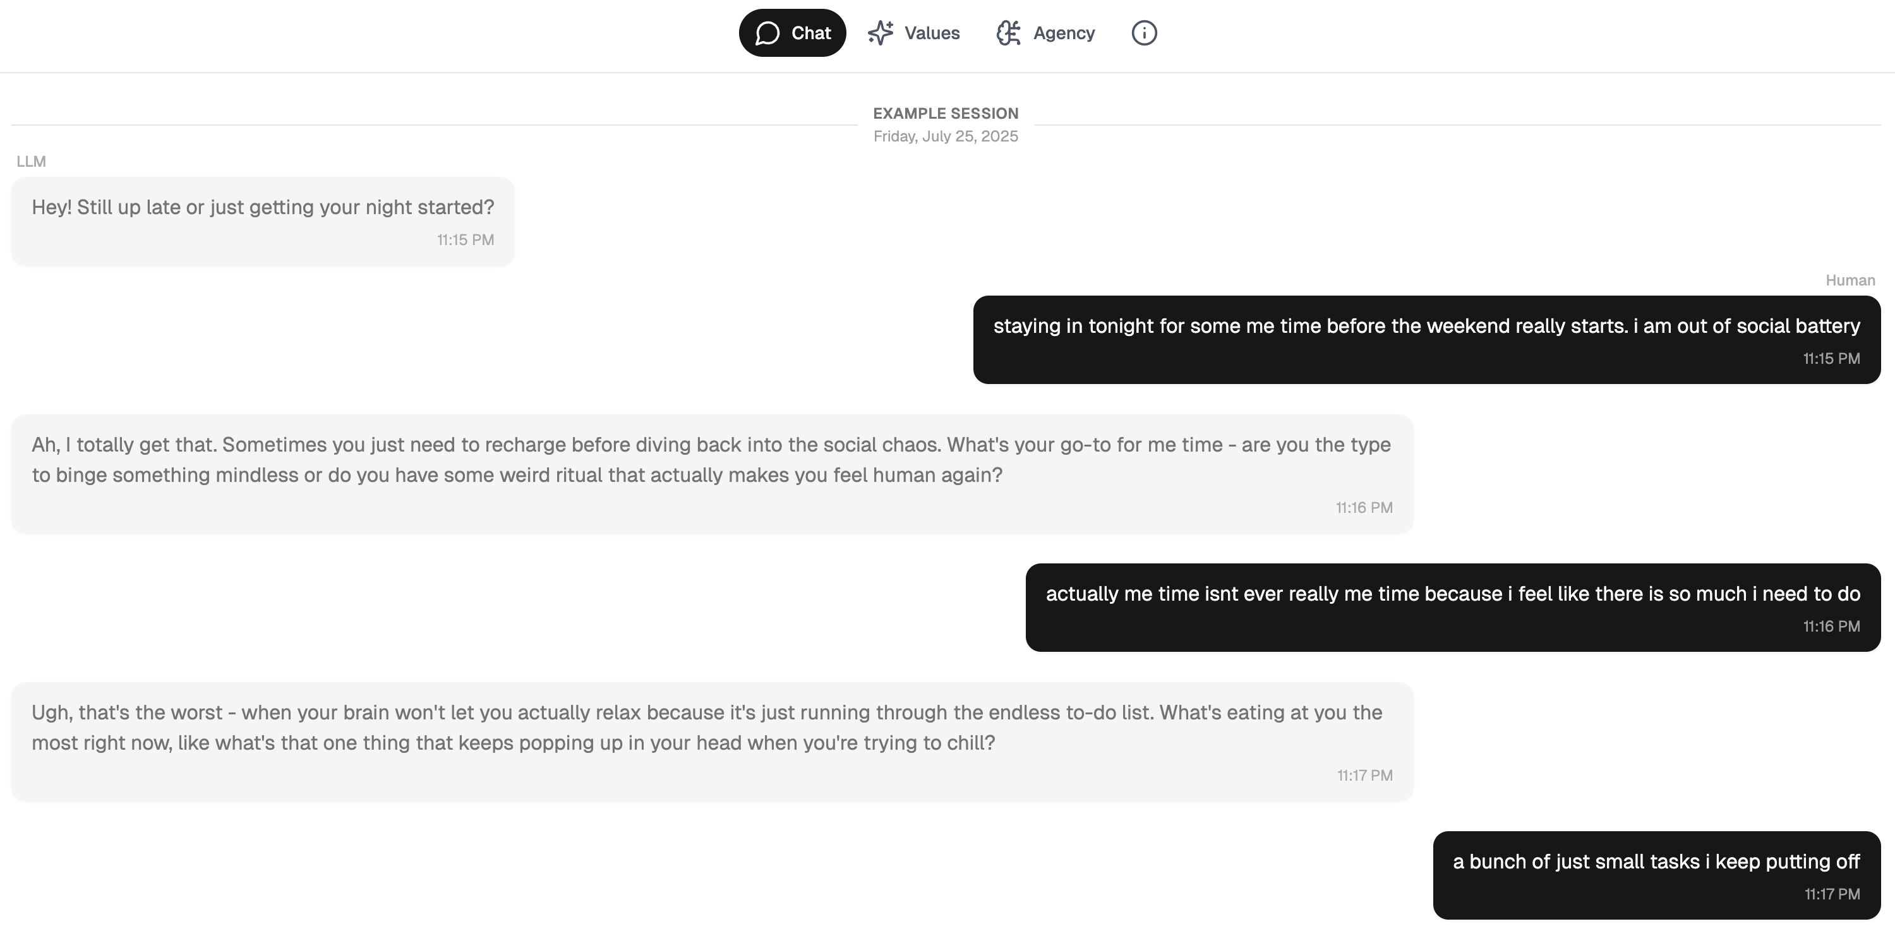Click the Friday, July 25, 2025 date
Screen dimensions: 1895x931
pos(946,136)
